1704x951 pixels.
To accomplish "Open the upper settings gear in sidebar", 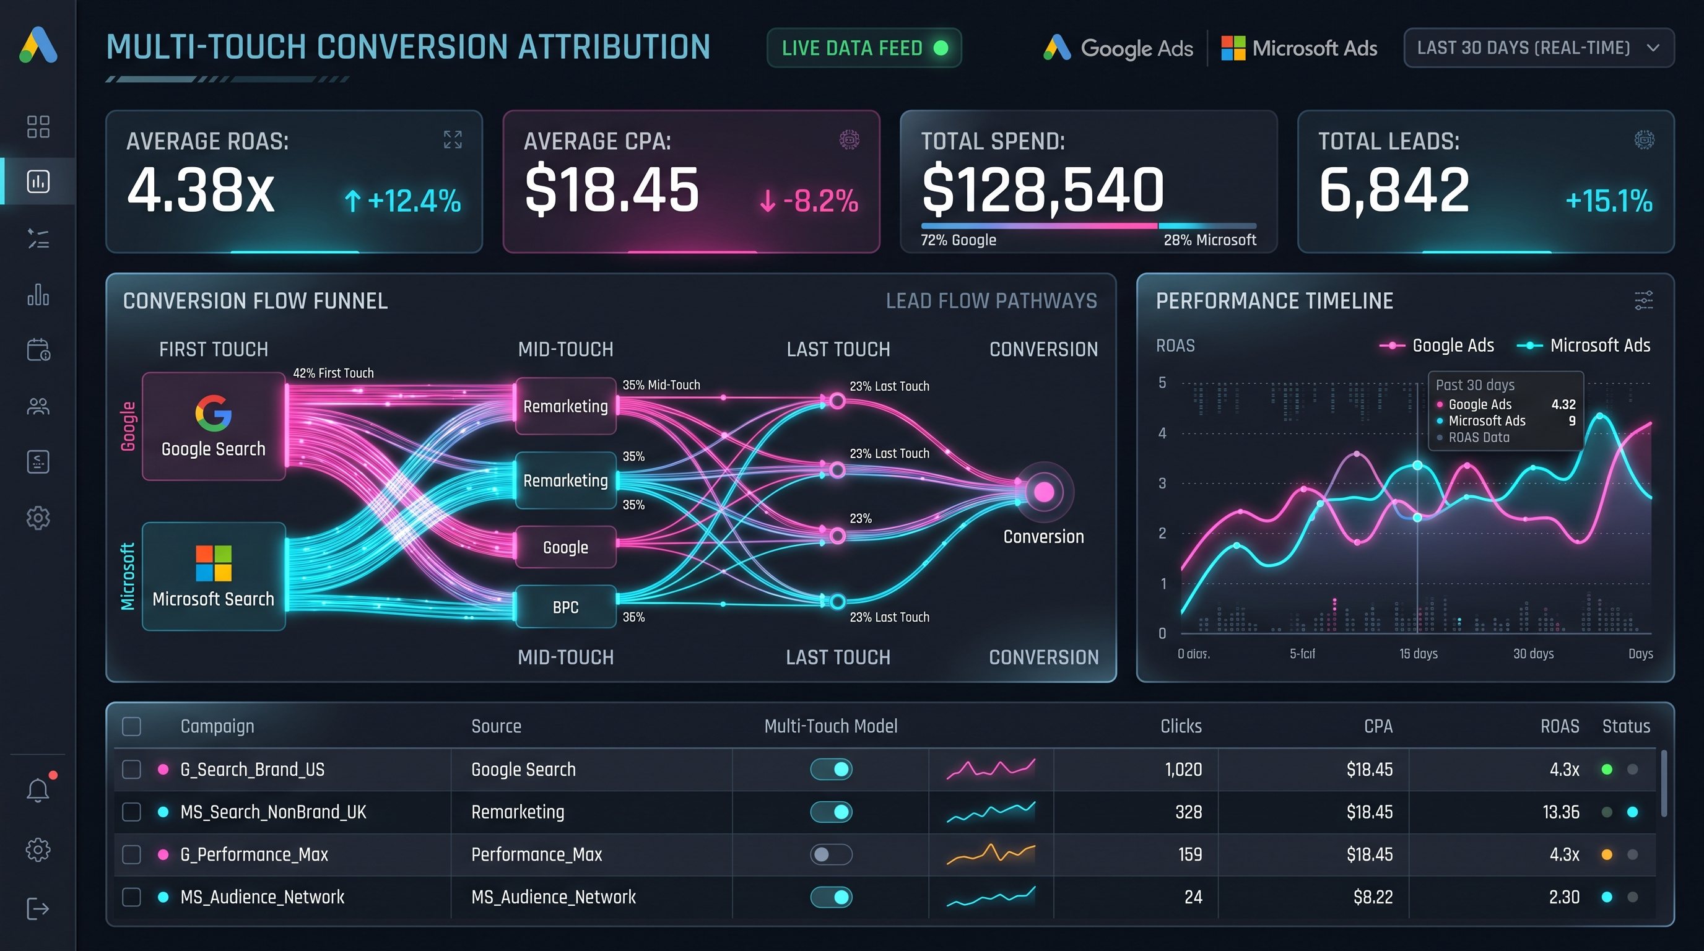I will (x=38, y=518).
